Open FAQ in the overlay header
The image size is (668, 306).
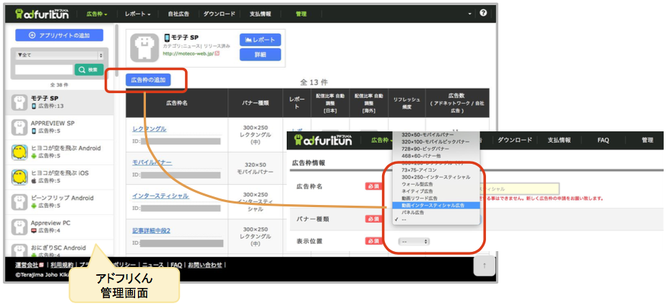603,140
